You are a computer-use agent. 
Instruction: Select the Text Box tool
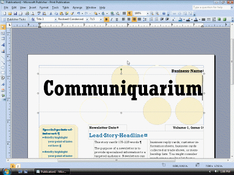tap(3, 33)
